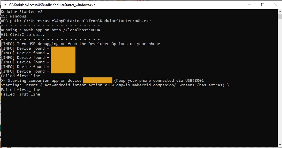Viewport: 282px width, 148px height.
Task: Click the 'Starting: Intent' output line
Action: coord(115,85)
